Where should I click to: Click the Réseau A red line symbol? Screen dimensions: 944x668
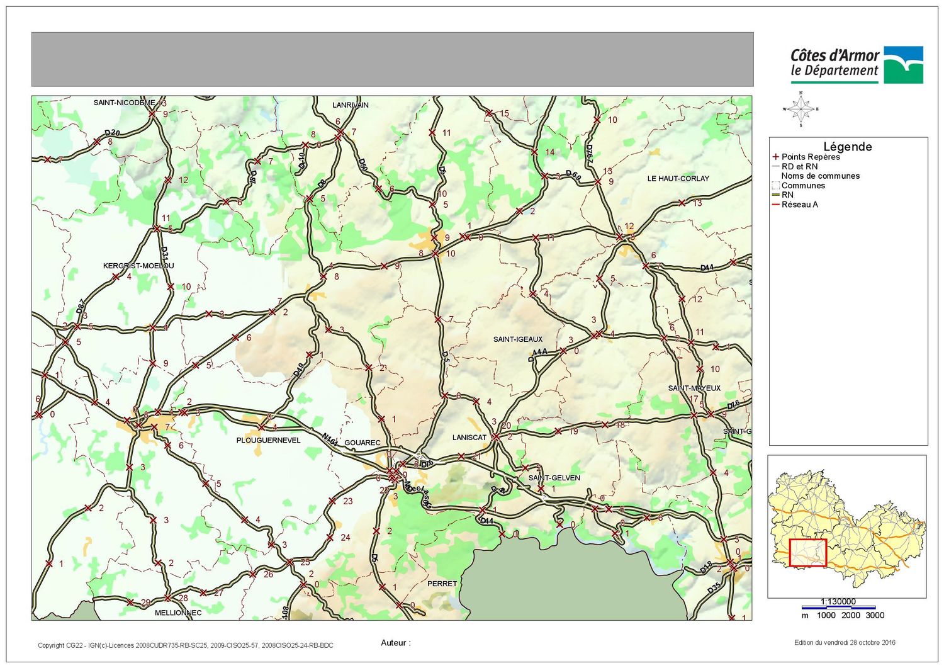[x=775, y=205]
